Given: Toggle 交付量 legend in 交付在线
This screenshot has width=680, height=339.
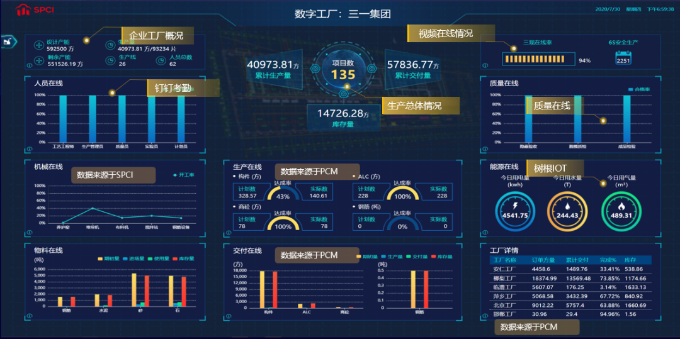Looking at the screenshot, I should (417, 257).
